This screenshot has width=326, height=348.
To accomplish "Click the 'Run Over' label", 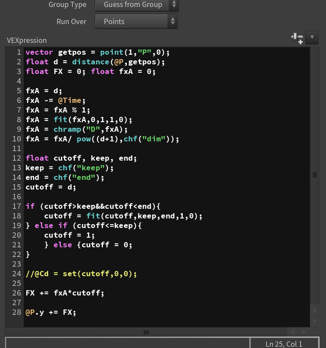I will (71, 21).
